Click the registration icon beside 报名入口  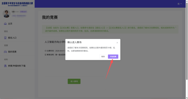[5, 38]
